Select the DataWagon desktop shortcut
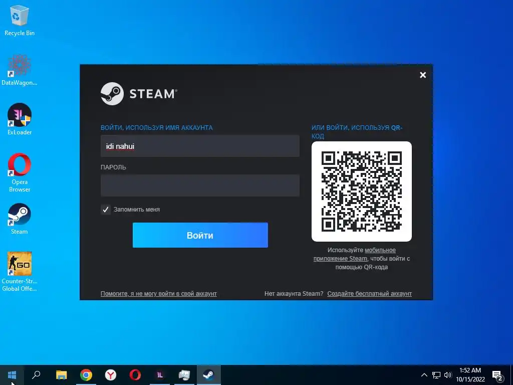This screenshot has height=385, width=513. coord(20,70)
